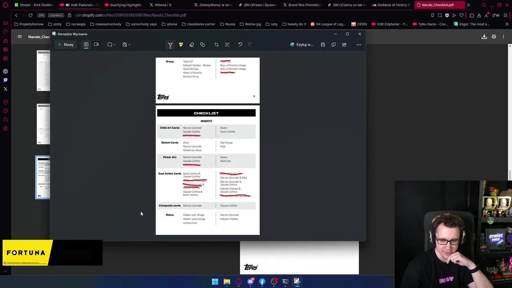Image resolution: width=512 pixels, height=288 pixels.
Task: Activate the crop image tool
Action: (x=216, y=44)
